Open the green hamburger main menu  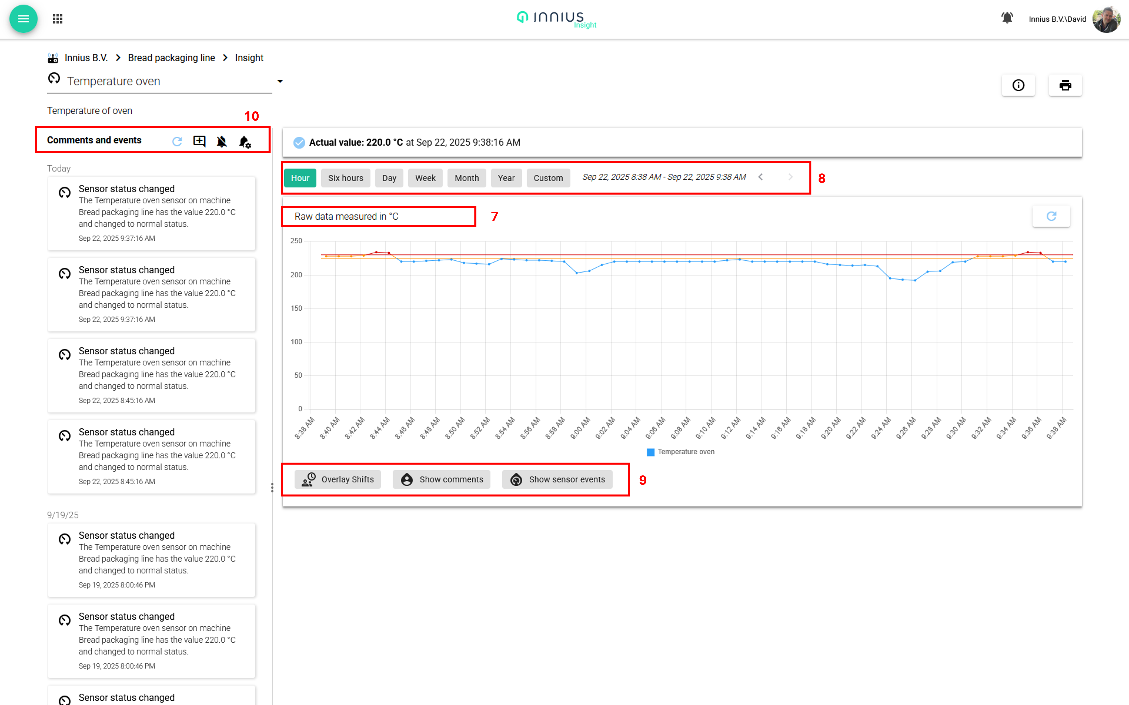click(x=23, y=19)
